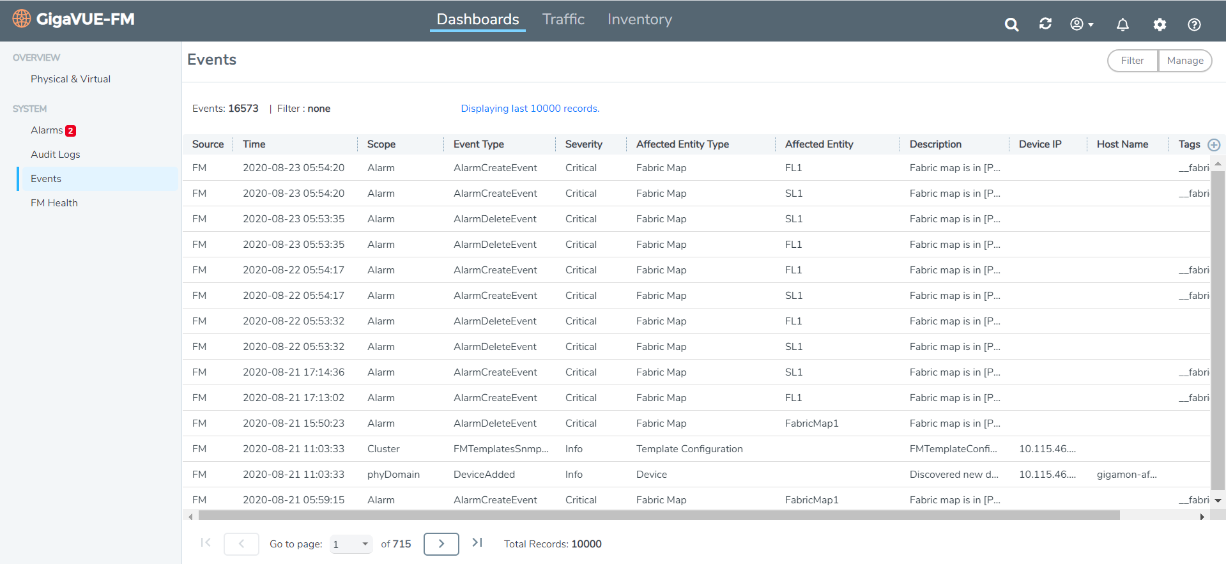
Task: Click the horizontal scrollbar left arrow
Action: coord(190,516)
